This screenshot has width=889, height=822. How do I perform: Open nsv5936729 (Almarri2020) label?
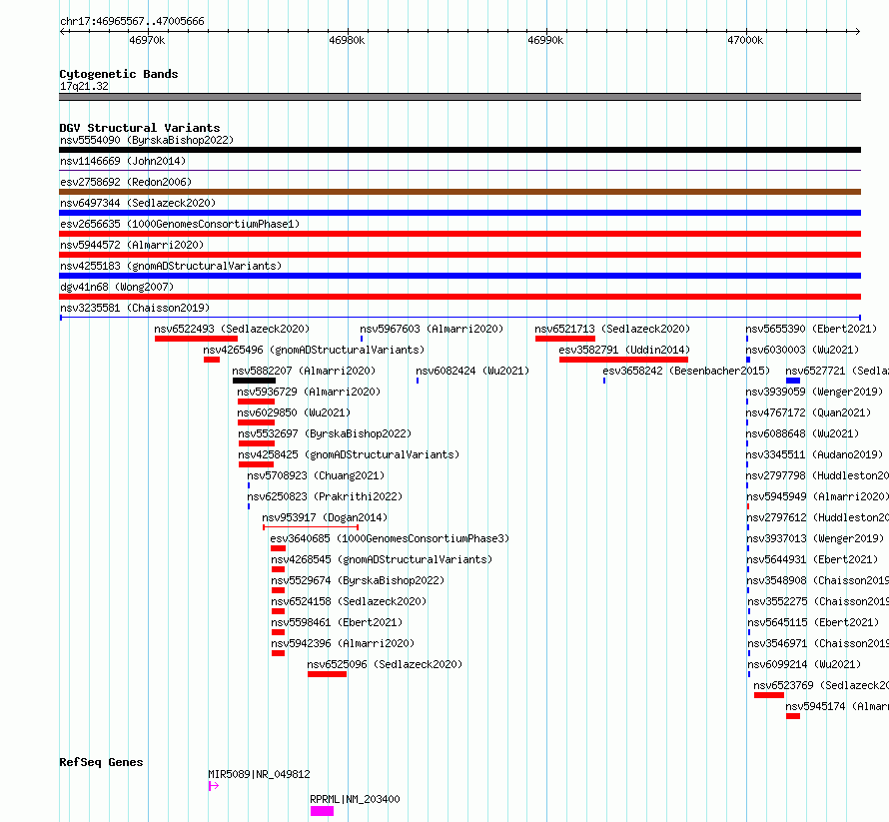(309, 392)
